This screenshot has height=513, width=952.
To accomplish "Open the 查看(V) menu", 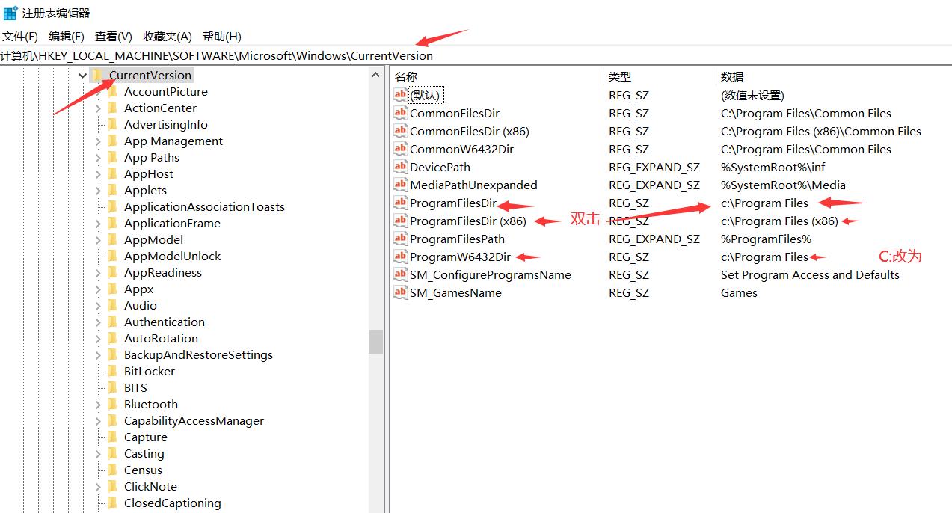I will pyautogui.click(x=112, y=36).
